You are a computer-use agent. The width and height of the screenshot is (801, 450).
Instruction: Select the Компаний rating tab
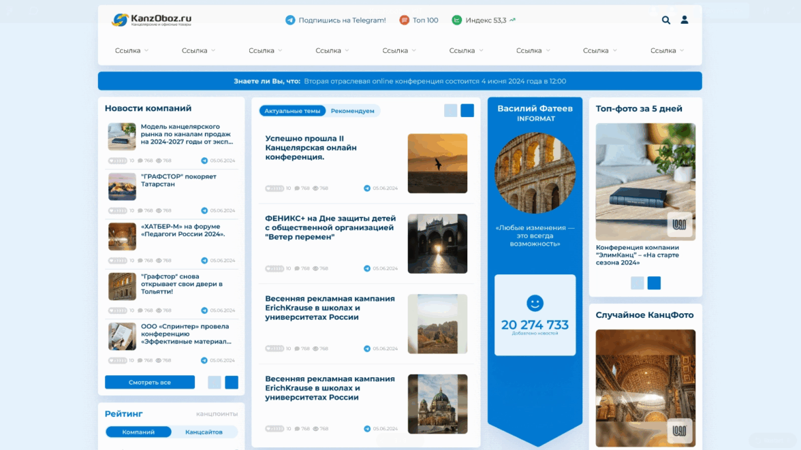pyautogui.click(x=138, y=432)
